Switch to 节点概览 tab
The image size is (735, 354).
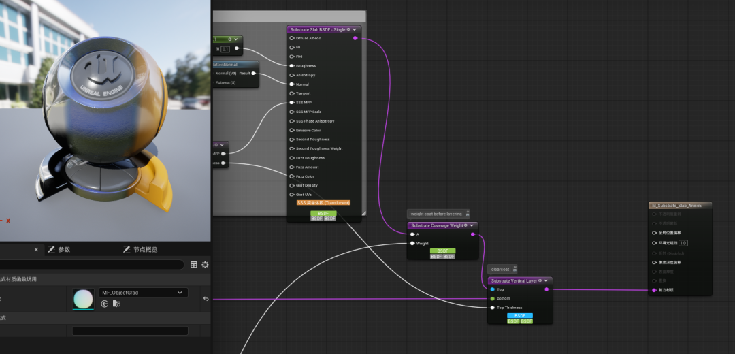click(x=141, y=249)
